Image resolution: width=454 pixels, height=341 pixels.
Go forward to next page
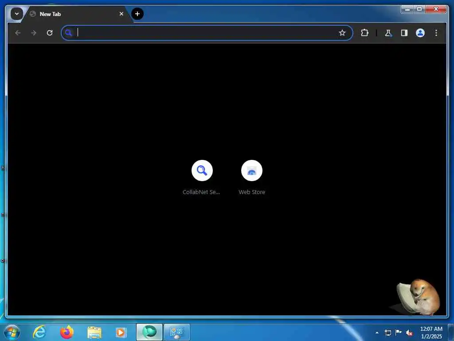[34, 33]
